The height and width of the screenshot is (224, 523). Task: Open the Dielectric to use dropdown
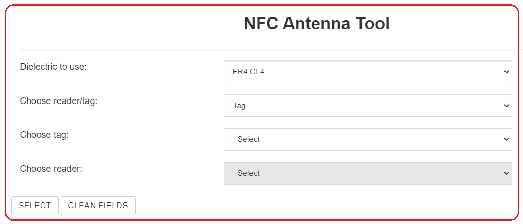coord(367,72)
